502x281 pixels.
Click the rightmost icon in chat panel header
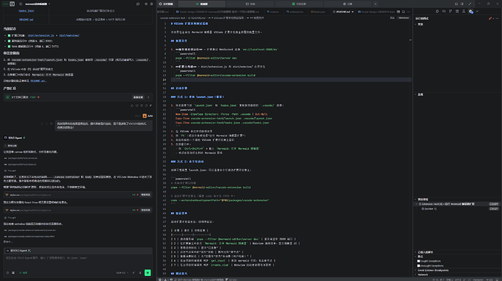(x=152, y=4)
